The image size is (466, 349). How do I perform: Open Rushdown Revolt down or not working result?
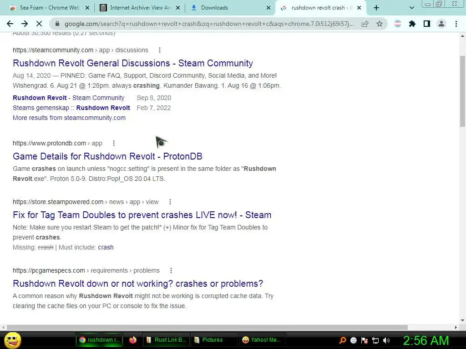coord(138,284)
